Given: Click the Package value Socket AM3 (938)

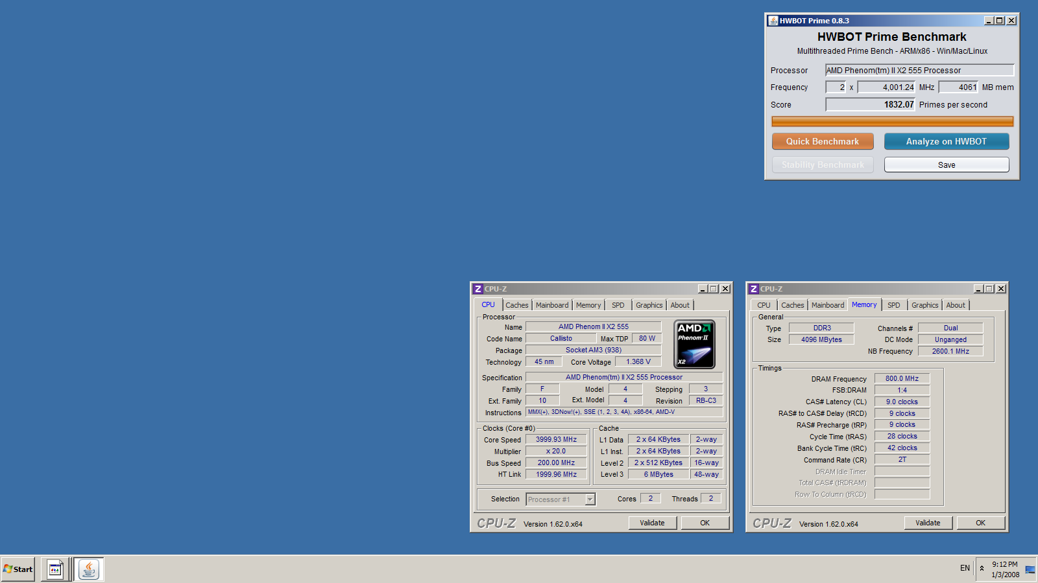Looking at the screenshot, I should pos(594,350).
